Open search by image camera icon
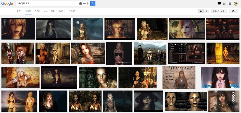Viewport: 241px width, 113px height. click(x=80, y=4)
